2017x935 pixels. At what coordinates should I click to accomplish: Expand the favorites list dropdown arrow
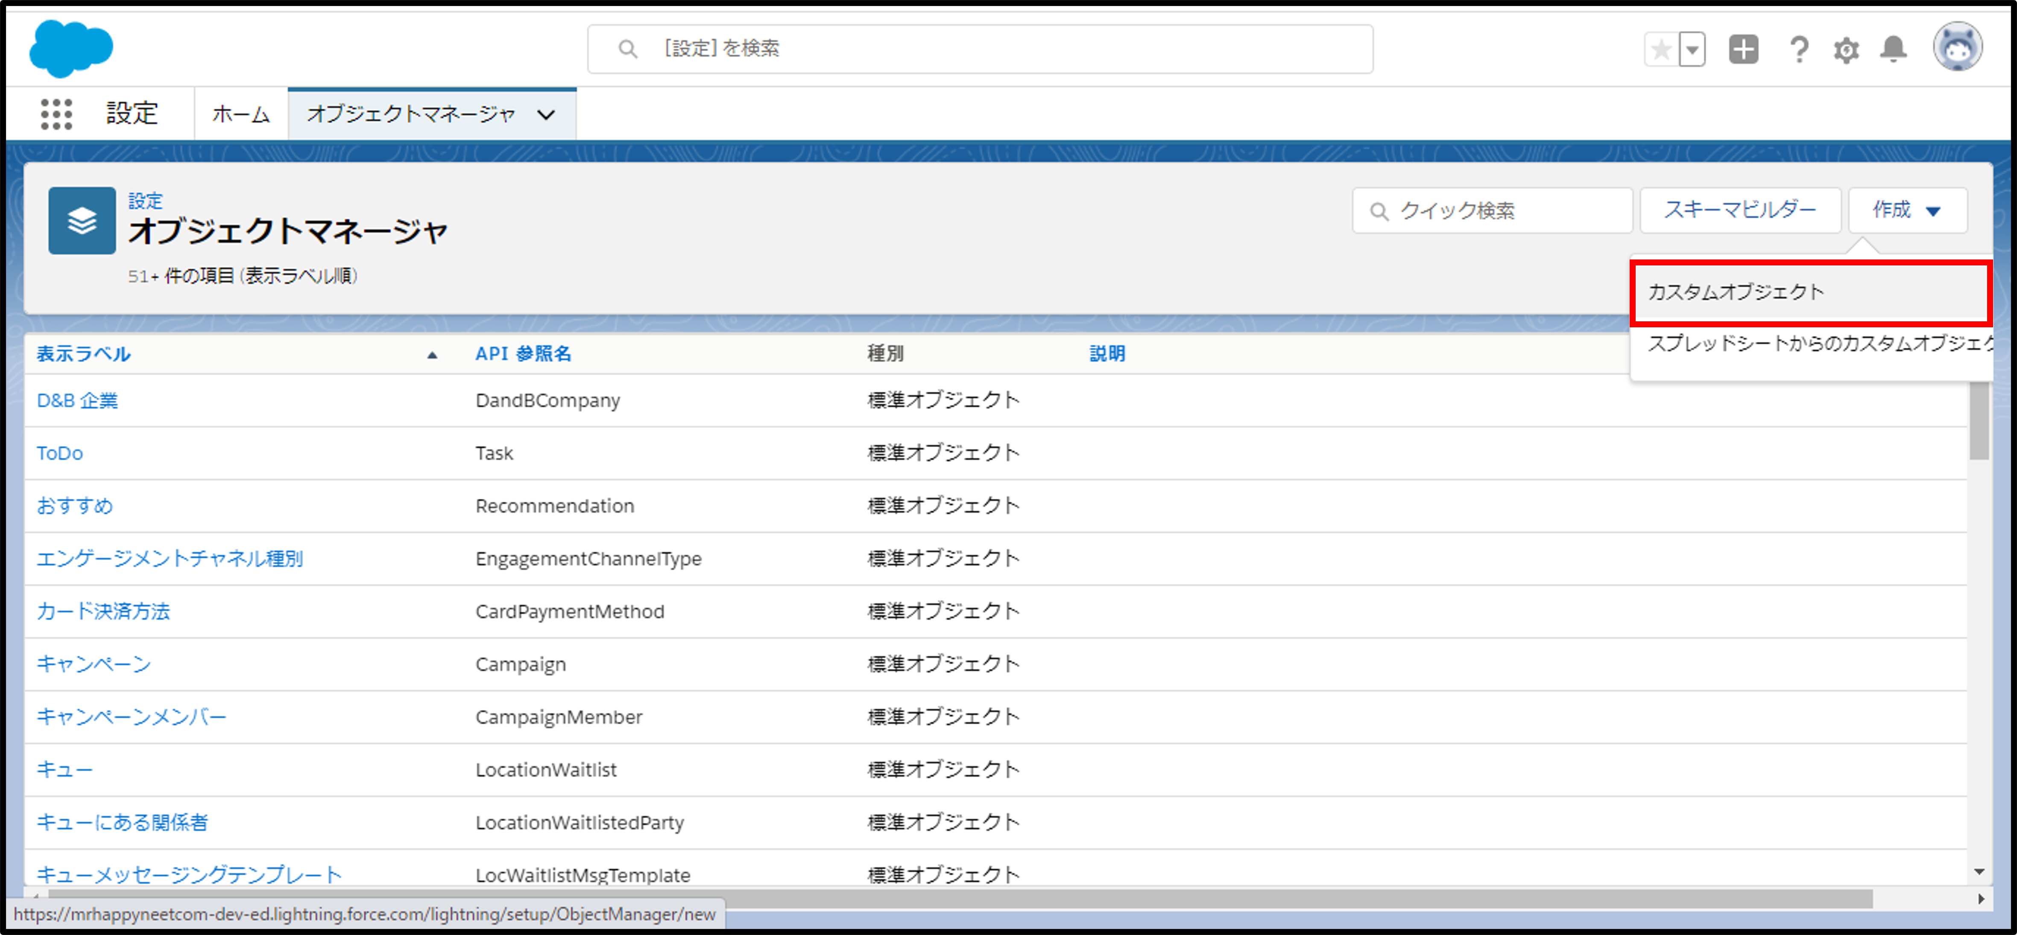coord(1692,50)
